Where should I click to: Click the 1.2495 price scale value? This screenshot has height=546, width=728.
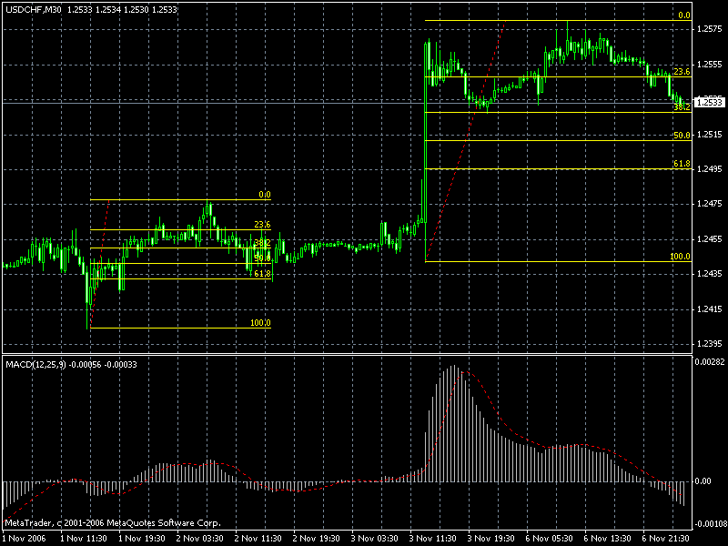click(x=709, y=169)
